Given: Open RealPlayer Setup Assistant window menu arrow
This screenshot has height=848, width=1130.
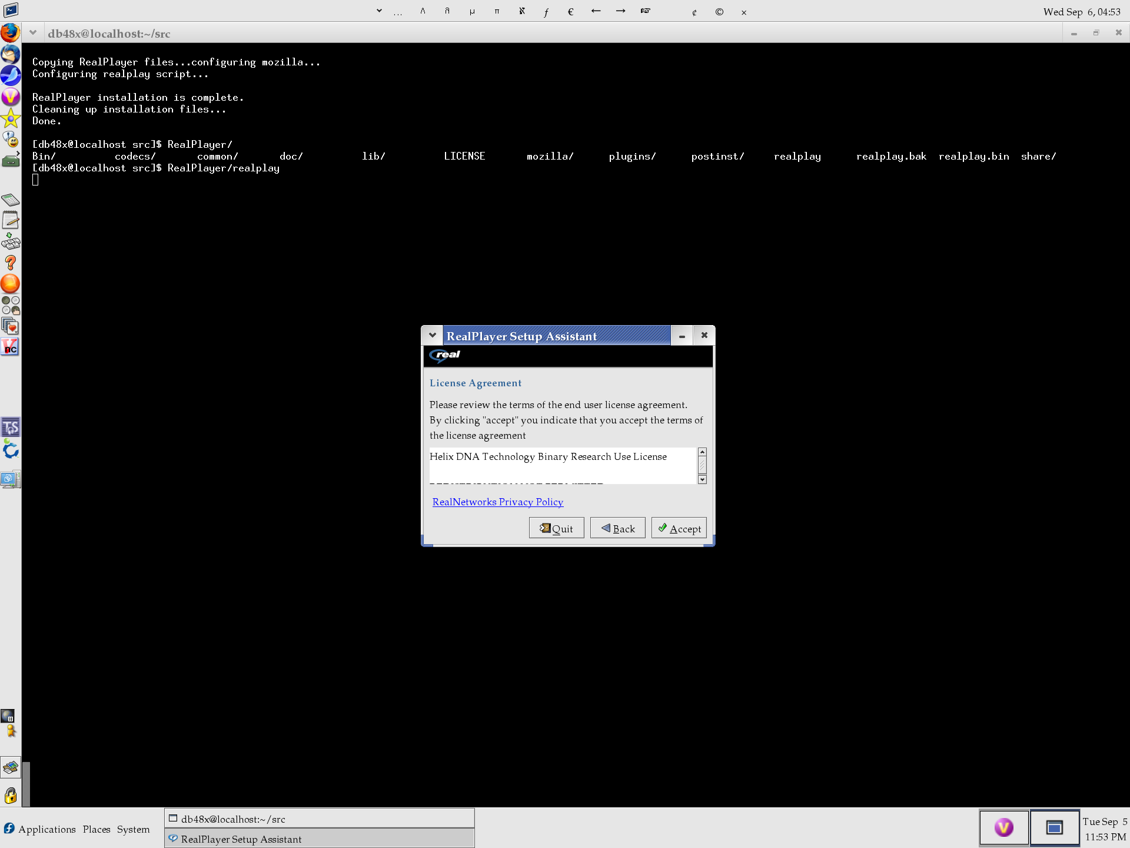Looking at the screenshot, I should 433,335.
